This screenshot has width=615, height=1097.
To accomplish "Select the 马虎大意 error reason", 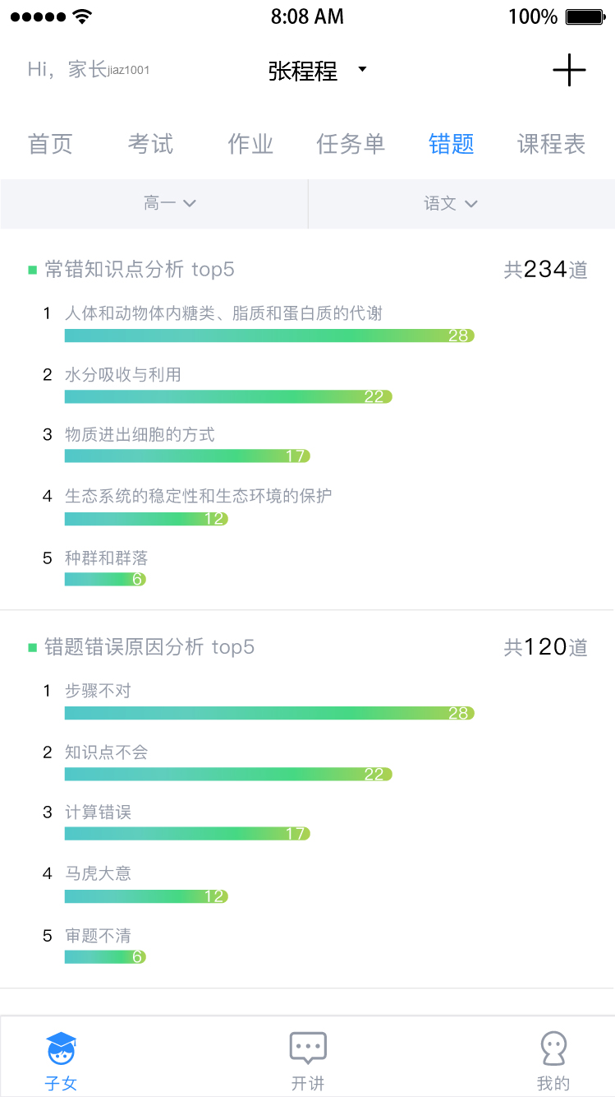I will [98, 873].
